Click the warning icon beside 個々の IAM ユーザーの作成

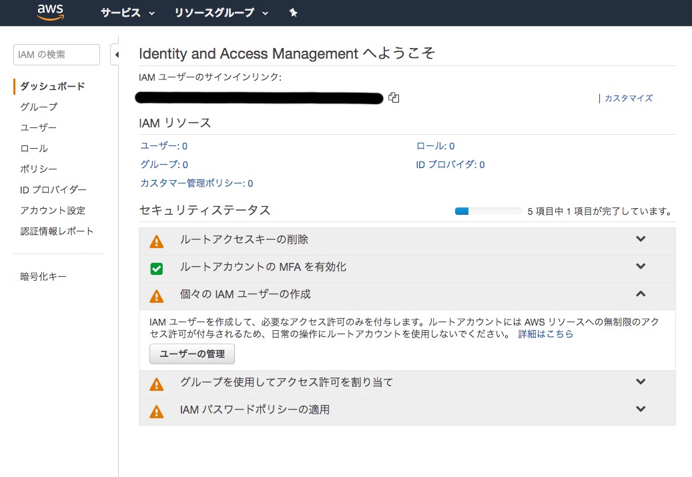click(156, 294)
